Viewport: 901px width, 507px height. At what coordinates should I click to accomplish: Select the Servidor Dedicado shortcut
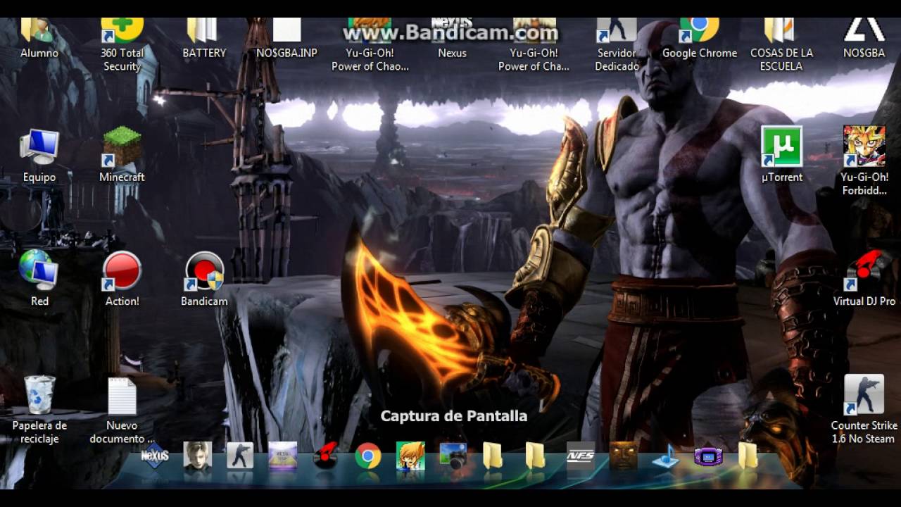pyautogui.click(x=617, y=46)
